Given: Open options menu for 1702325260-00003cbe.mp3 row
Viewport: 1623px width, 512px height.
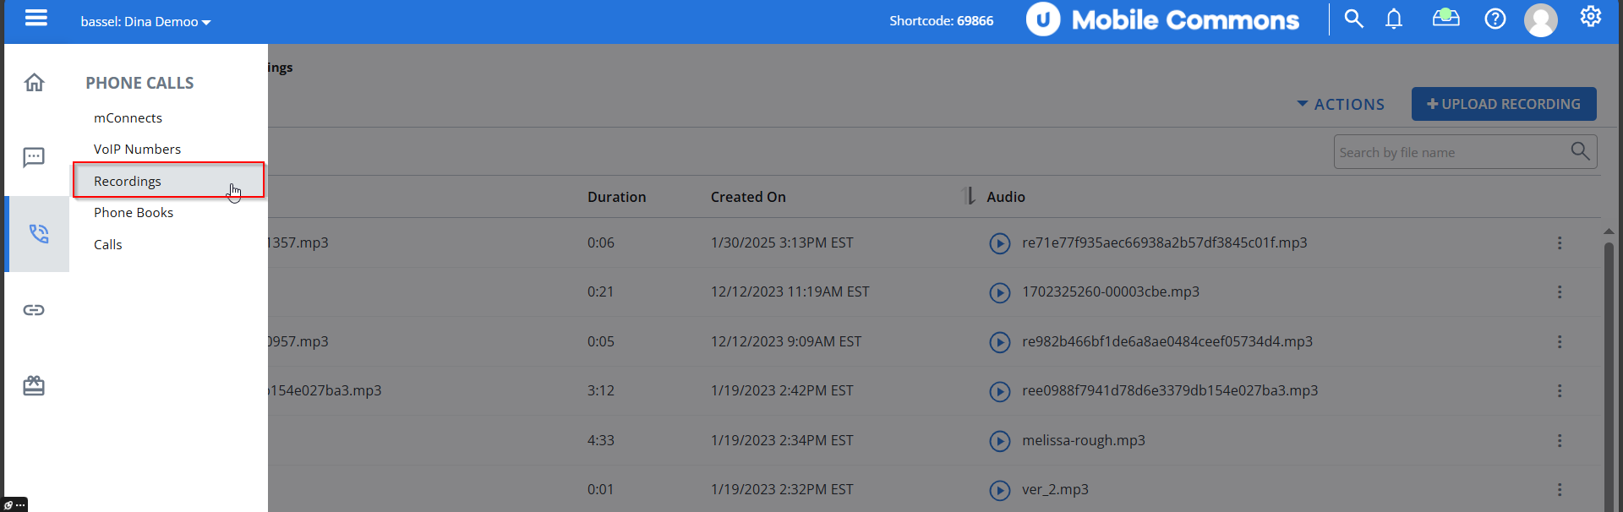Looking at the screenshot, I should [1560, 292].
